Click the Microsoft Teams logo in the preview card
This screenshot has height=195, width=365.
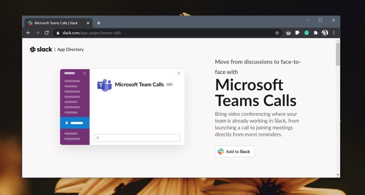click(x=104, y=85)
